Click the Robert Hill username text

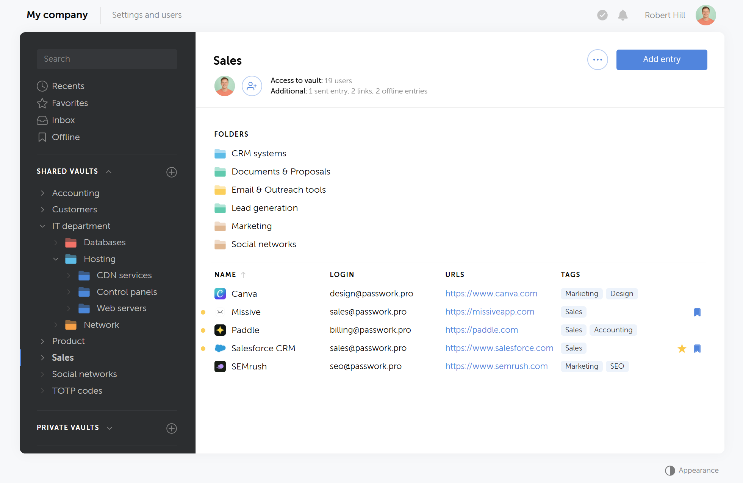(665, 15)
